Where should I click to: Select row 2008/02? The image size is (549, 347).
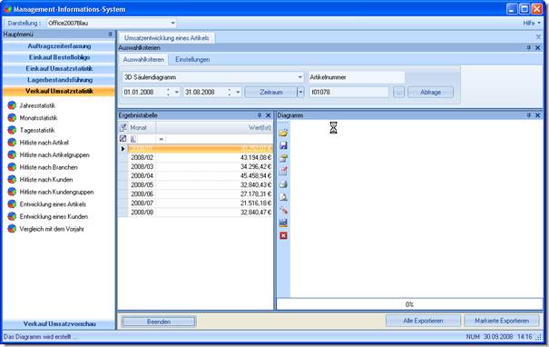coord(201,157)
